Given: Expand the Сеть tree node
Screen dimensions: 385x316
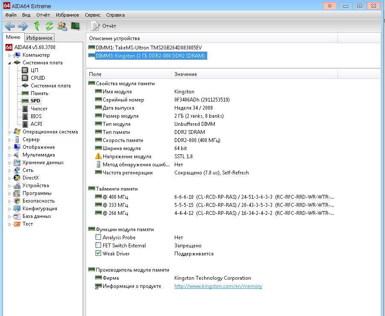Looking at the screenshot, I should [9, 171].
